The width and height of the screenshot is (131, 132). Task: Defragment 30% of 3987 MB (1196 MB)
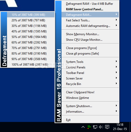[31, 26]
